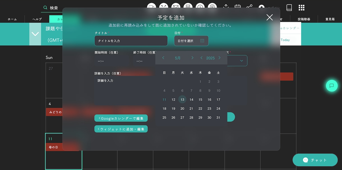The height and width of the screenshot is (170, 342).
Task: Click the タイトルを入力 title field
Action: (131, 41)
